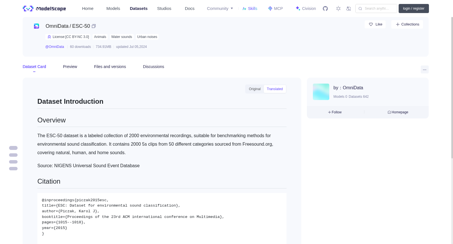Click the login / register button
Image resolution: width=453 pixels, height=244 pixels.
tap(414, 9)
